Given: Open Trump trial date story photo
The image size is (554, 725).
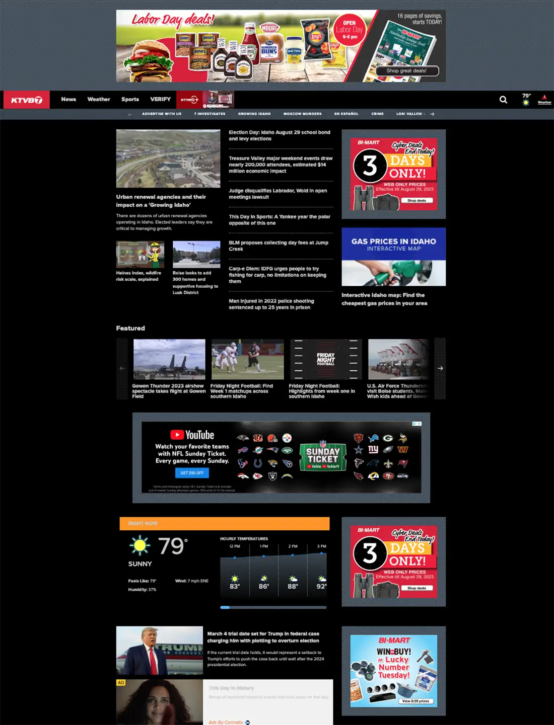Looking at the screenshot, I should (x=160, y=650).
